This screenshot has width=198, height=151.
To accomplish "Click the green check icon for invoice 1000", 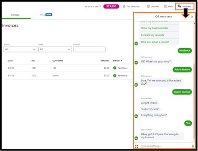I will pos(114,76).
